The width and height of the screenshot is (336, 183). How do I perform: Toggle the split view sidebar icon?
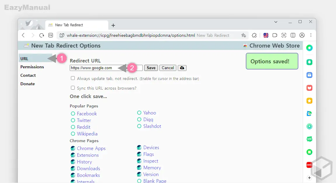[x=293, y=35]
